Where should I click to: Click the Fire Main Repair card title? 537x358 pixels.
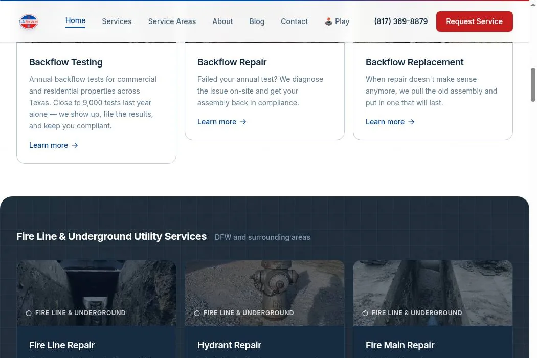(400, 345)
